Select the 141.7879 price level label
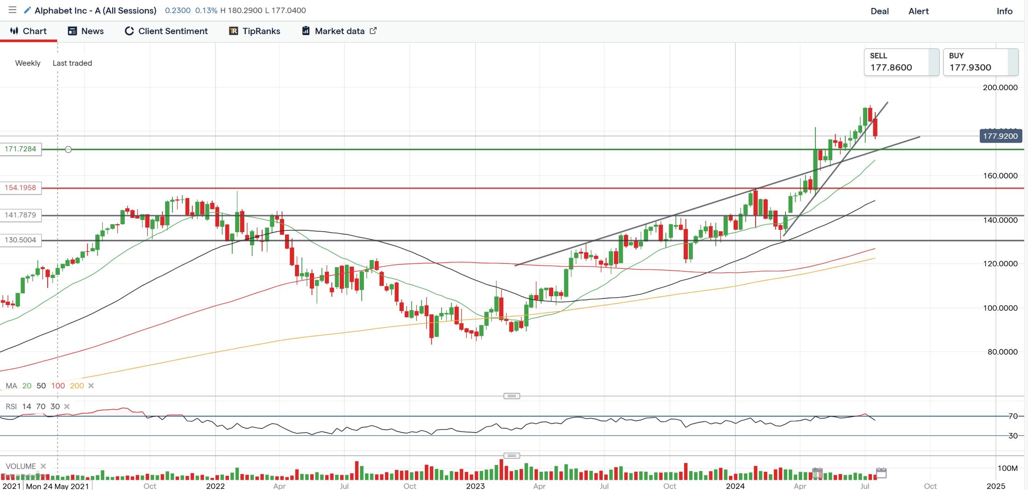1028x490 pixels. click(21, 215)
